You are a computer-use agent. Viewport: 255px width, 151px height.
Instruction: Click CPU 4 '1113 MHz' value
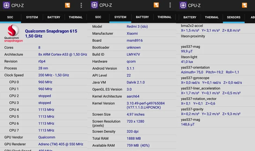46,110
